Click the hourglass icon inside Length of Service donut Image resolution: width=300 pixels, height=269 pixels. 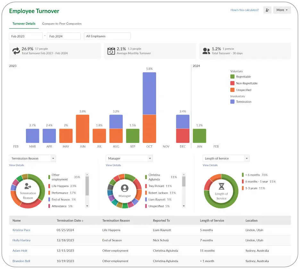(x=221, y=186)
